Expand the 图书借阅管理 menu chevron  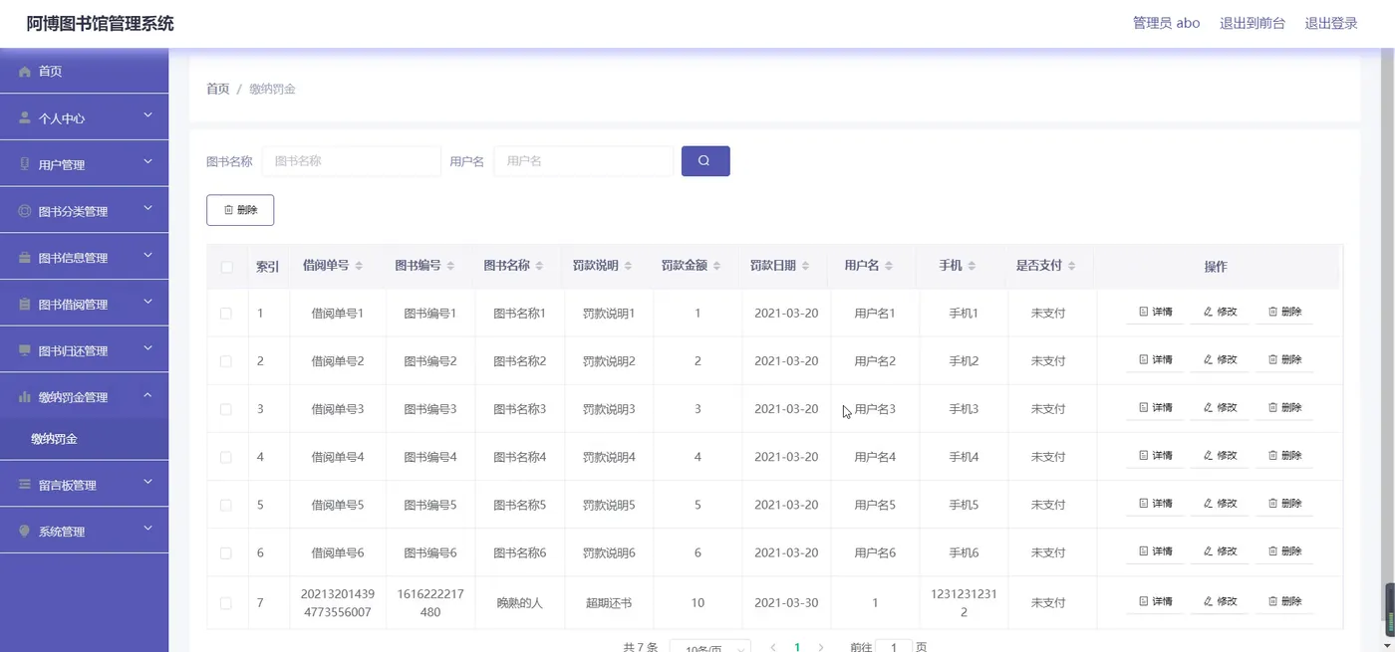tap(147, 303)
